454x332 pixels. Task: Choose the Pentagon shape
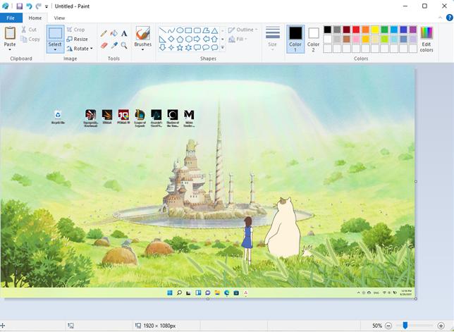(x=180, y=39)
